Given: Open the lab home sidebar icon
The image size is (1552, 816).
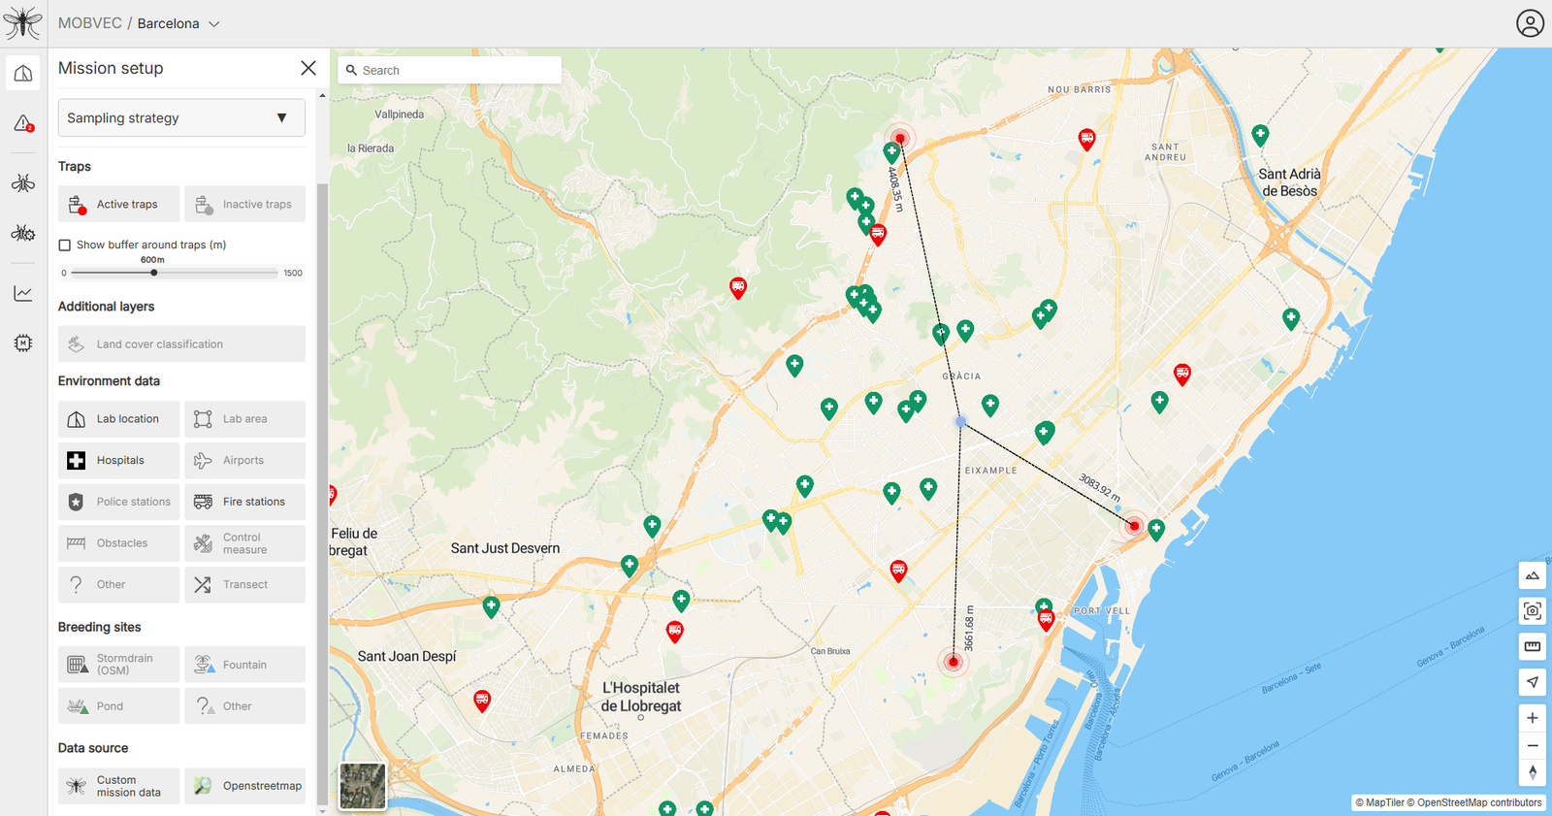Looking at the screenshot, I should click(x=23, y=74).
